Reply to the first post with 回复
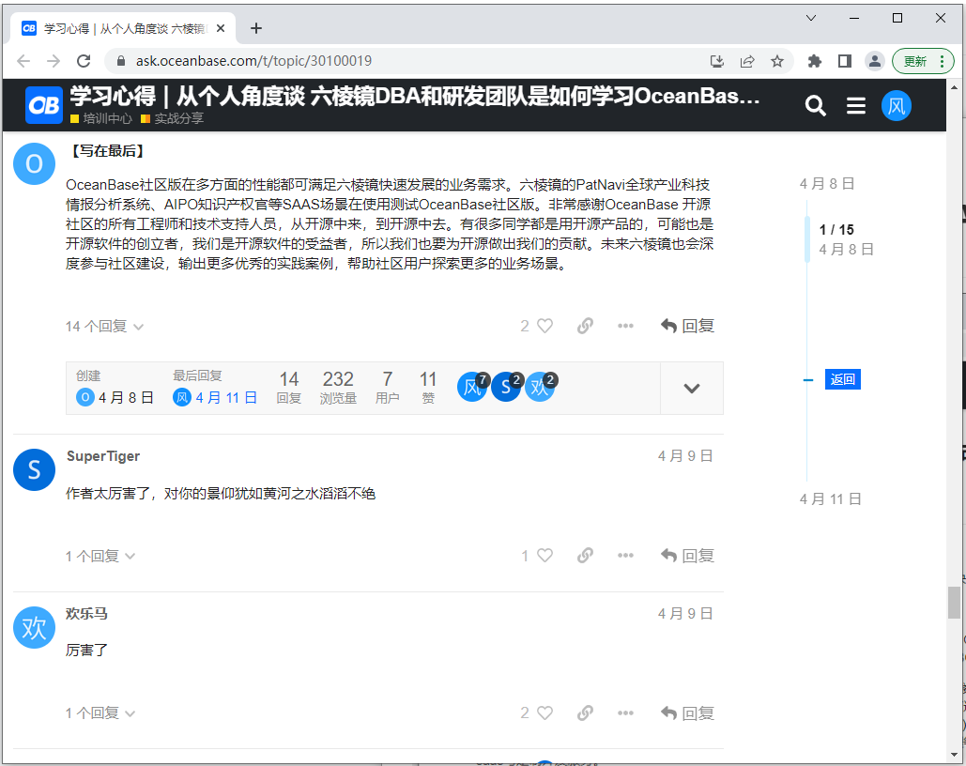The image size is (966, 766). (x=687, y=326)
